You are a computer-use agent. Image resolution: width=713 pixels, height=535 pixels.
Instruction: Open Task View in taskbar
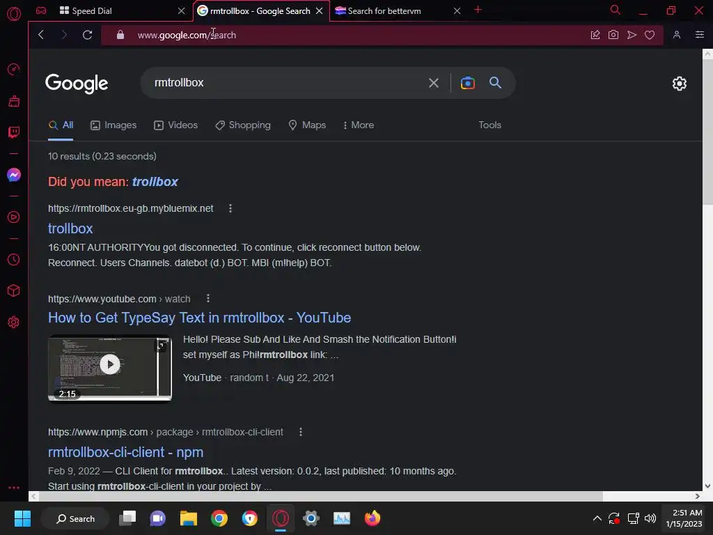coord(127,518)
